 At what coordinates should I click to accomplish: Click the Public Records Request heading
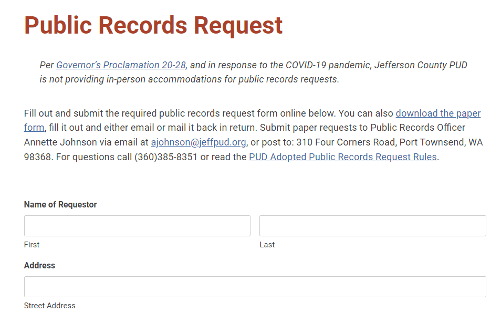pyautogui.click(x=153, y=25)
